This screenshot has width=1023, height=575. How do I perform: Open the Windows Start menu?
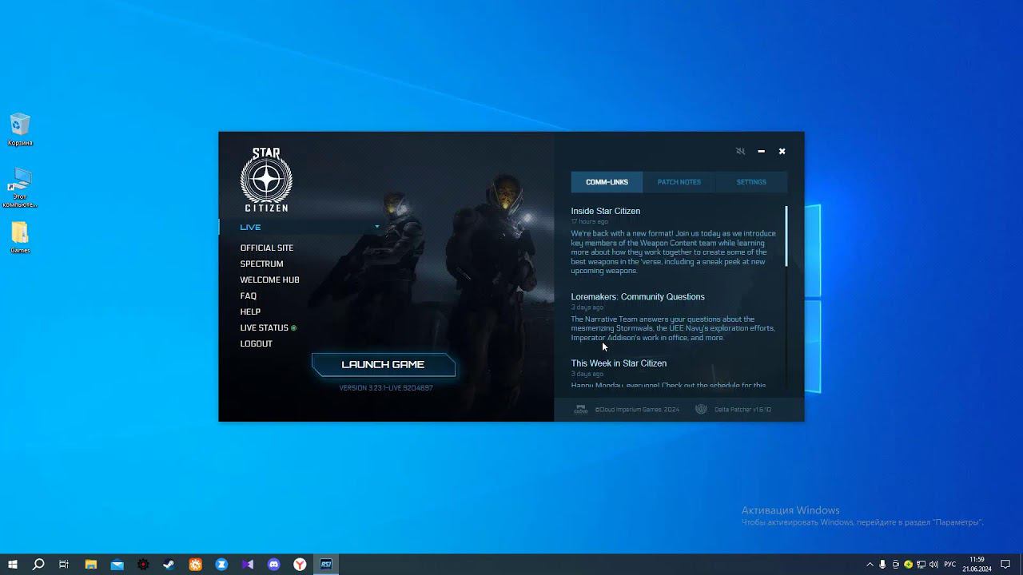(13, 564)
